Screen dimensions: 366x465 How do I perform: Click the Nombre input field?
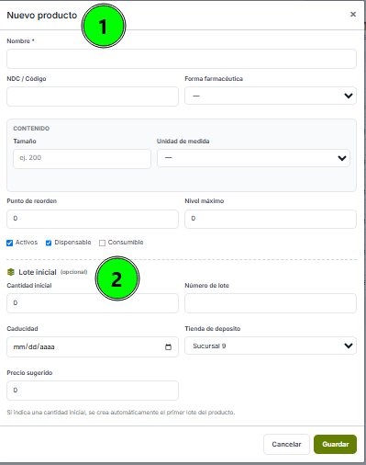tap(182, 59)
